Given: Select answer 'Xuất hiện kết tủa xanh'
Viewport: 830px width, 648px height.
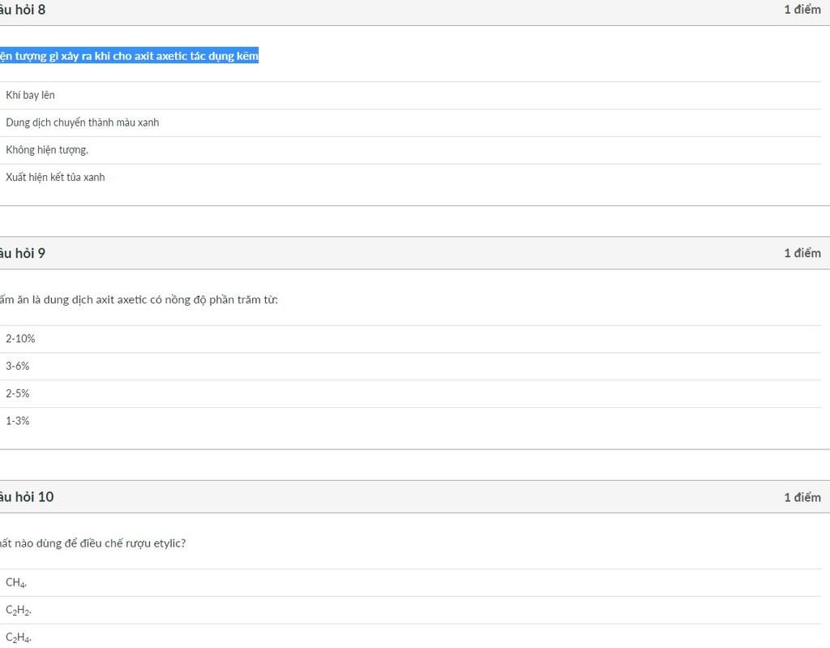Looking at the screenshot, I should (55, 178).
